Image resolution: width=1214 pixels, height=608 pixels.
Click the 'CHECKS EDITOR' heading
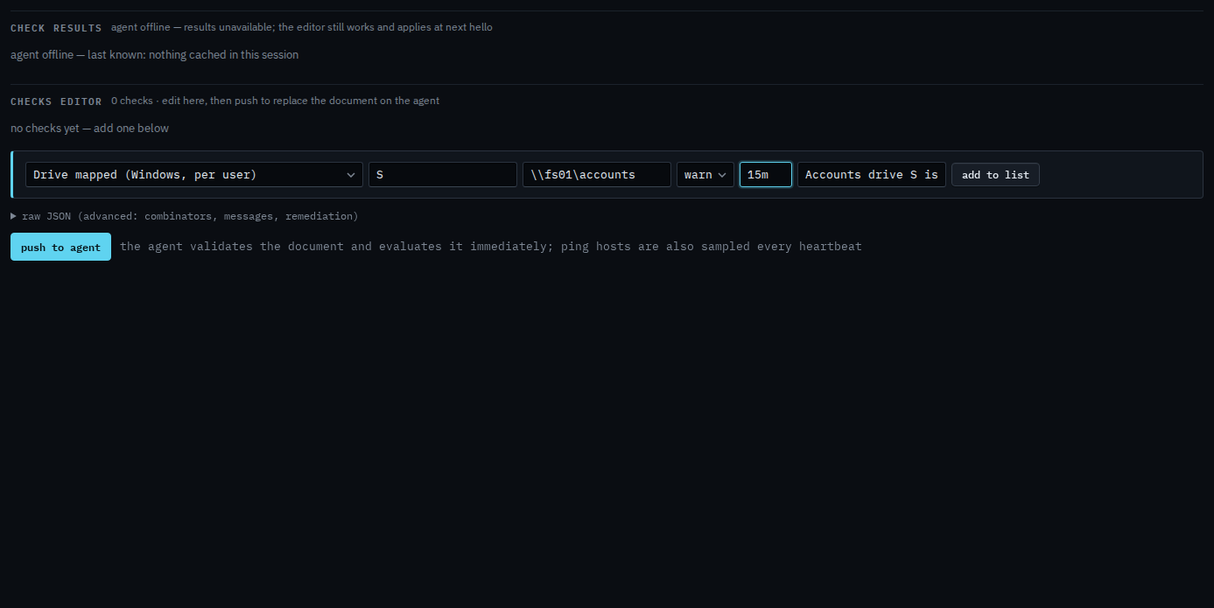pos(56,101)
